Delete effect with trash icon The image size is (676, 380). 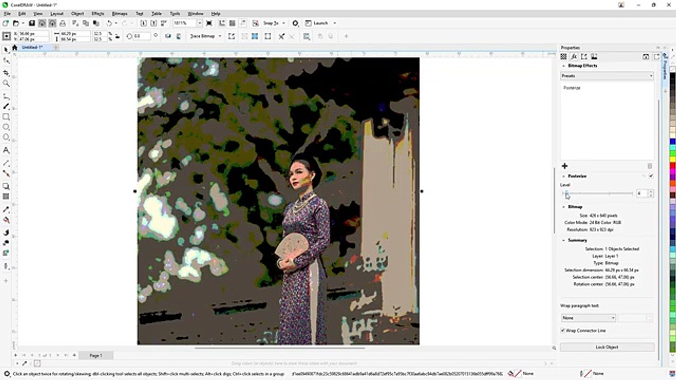(x=650, y=166)
